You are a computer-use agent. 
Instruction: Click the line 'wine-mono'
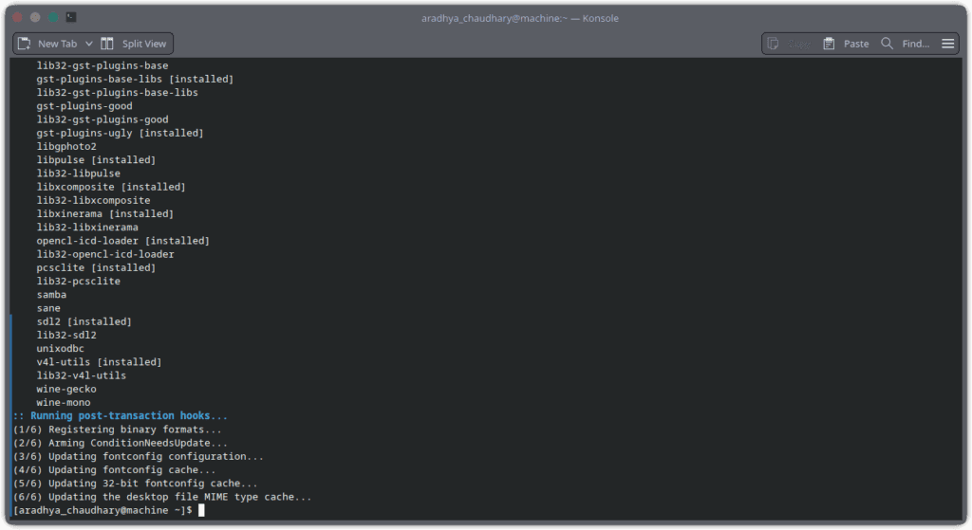pos(64,402)
